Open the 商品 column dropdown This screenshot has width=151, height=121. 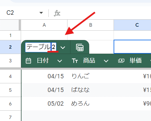[106, 61]
